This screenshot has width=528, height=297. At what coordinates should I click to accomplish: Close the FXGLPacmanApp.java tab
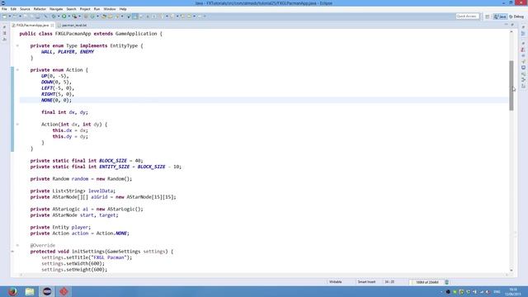coord(52,26)
